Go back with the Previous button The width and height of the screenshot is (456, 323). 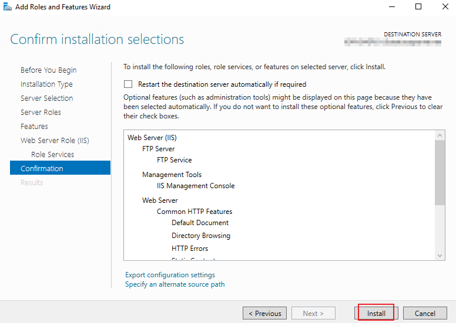click(264, 313)
